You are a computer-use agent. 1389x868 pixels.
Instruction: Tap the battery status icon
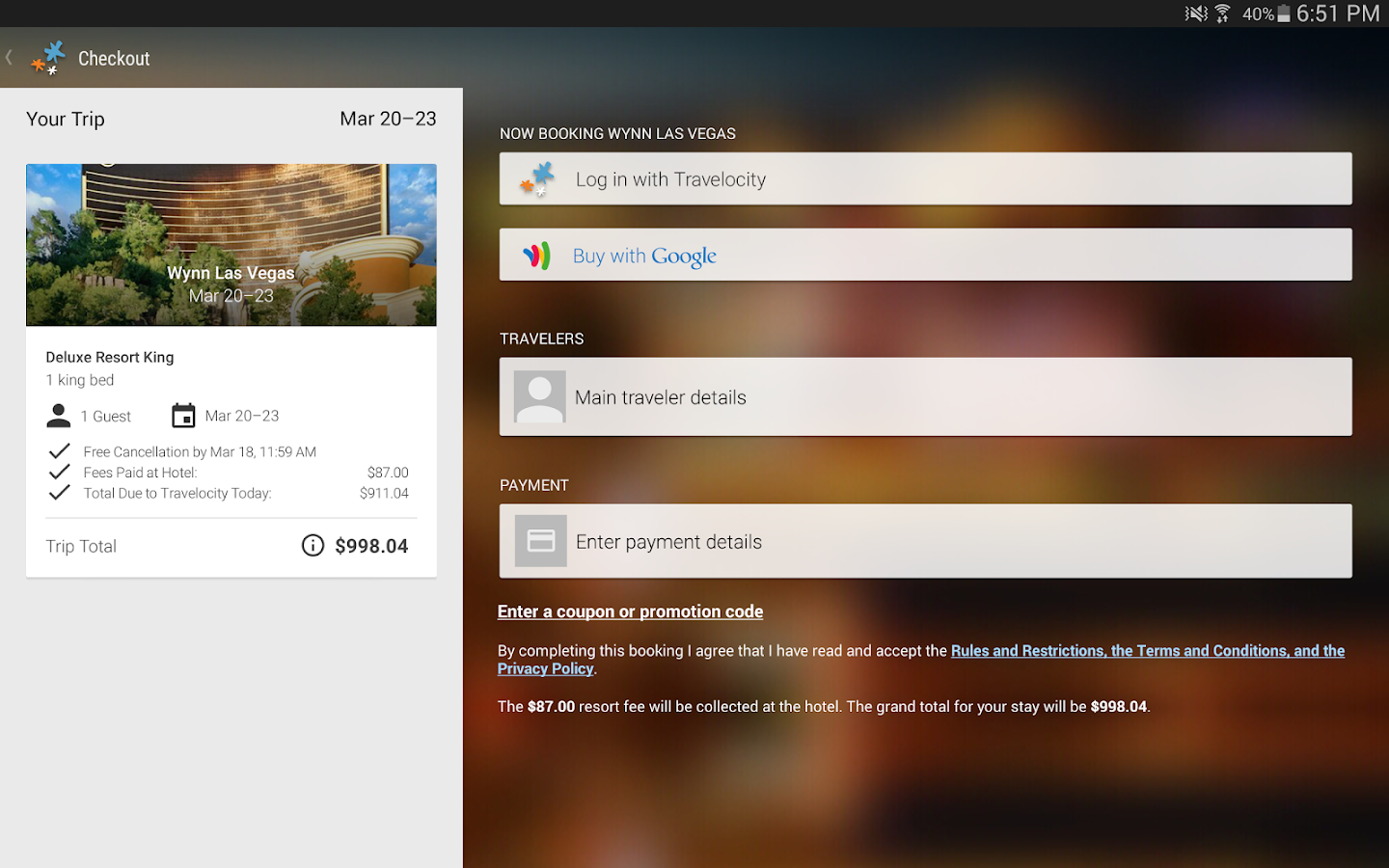[x=1284, y=14]
